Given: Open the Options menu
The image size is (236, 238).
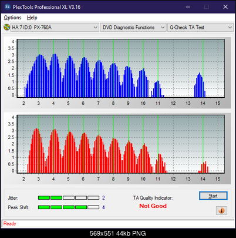Looking at the screenshot, I should coord(12,18).
